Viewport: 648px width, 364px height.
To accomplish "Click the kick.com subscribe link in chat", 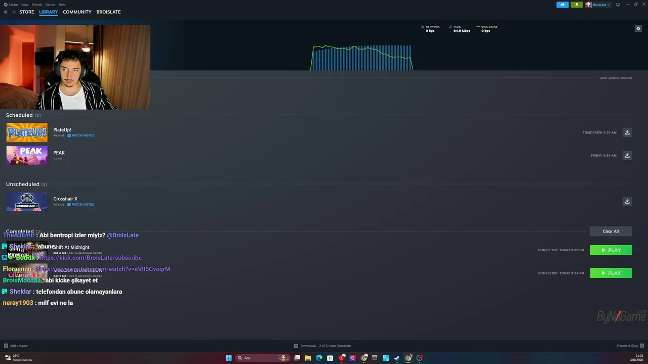I will point(91,258).
